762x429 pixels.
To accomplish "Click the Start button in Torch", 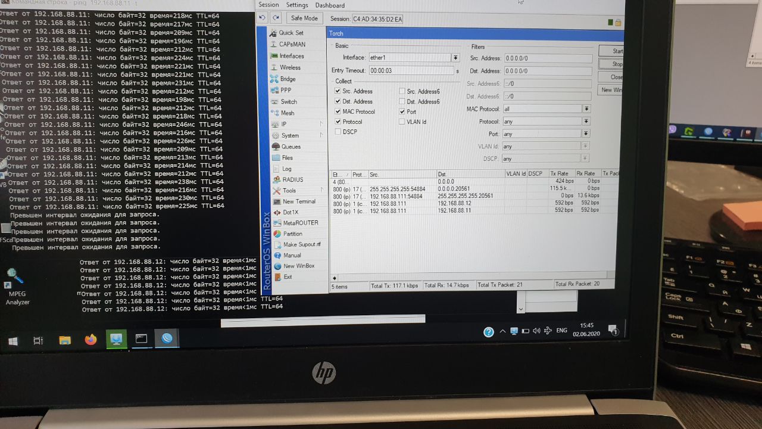I will click(x=611, y=51).
